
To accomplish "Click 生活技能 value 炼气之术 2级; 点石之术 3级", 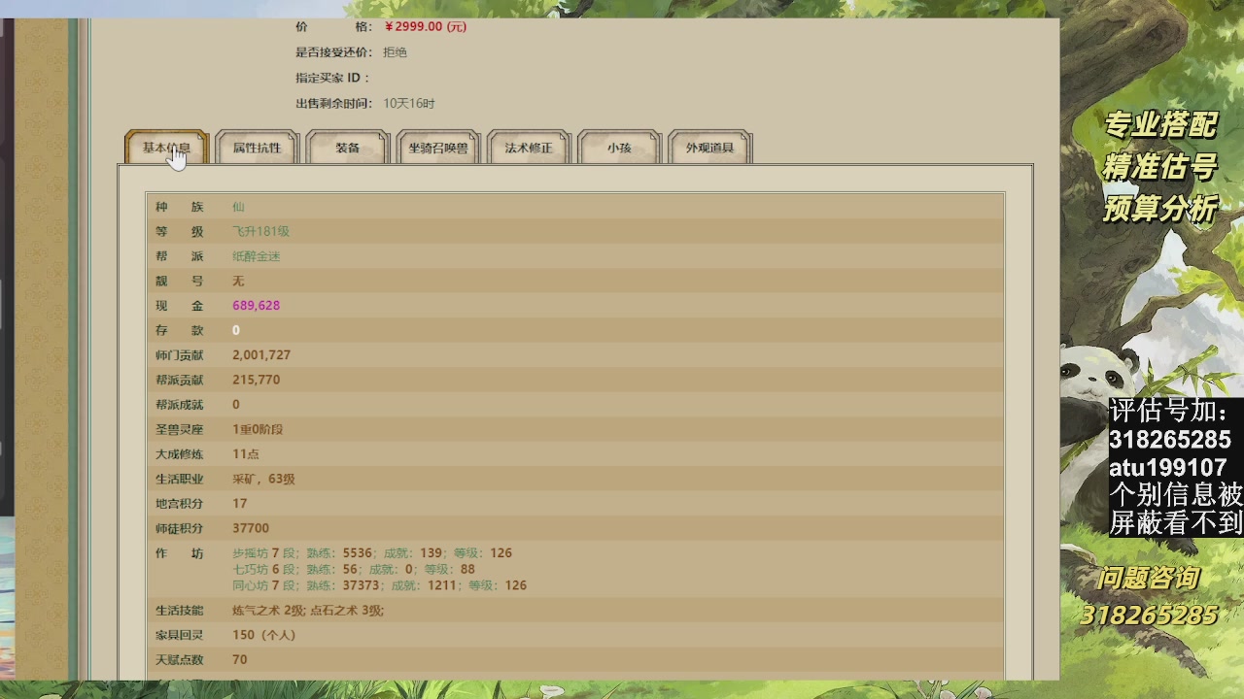I will click(308, 611).
